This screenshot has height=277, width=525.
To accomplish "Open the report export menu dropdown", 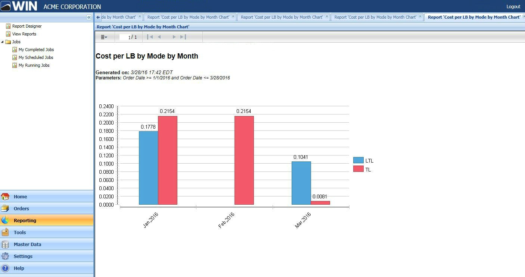I will pyautogui.click(x=104, y=37).
